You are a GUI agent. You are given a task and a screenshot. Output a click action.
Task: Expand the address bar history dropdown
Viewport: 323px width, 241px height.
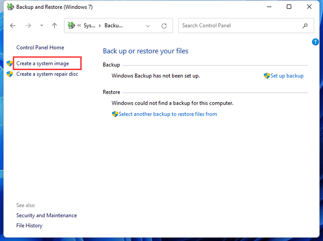pos(148,26)
